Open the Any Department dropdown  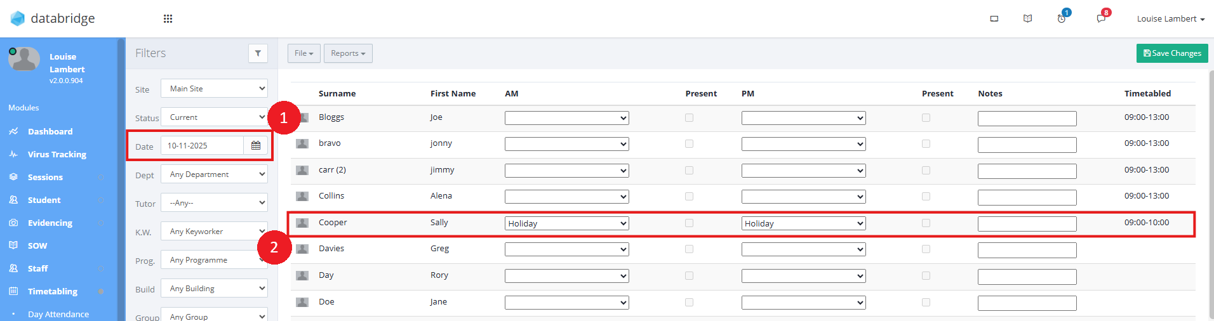(214, 174)
